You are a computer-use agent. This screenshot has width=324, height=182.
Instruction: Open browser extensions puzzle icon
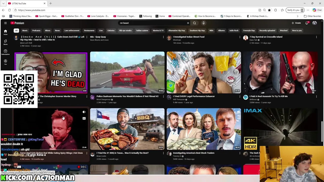point(275,10)
